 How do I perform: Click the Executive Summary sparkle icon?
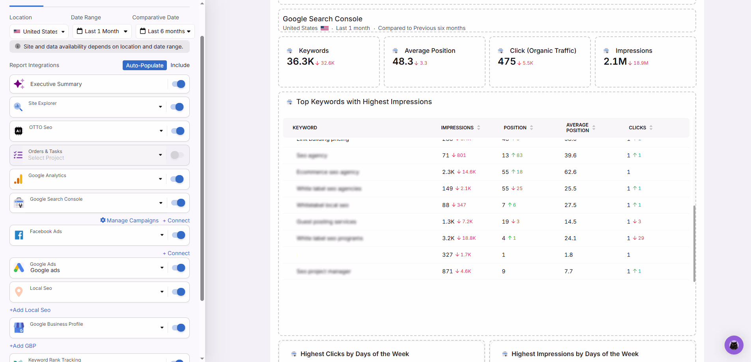pyautogui.click(x=19, y=84)
